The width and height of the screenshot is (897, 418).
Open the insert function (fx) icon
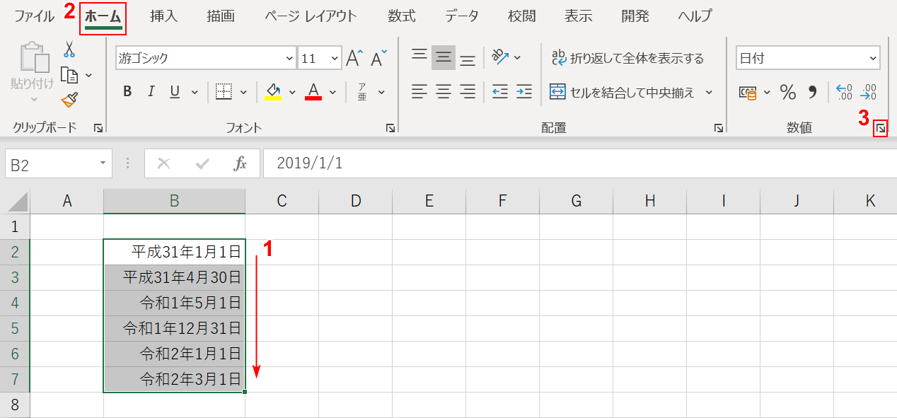click(240, 163)
